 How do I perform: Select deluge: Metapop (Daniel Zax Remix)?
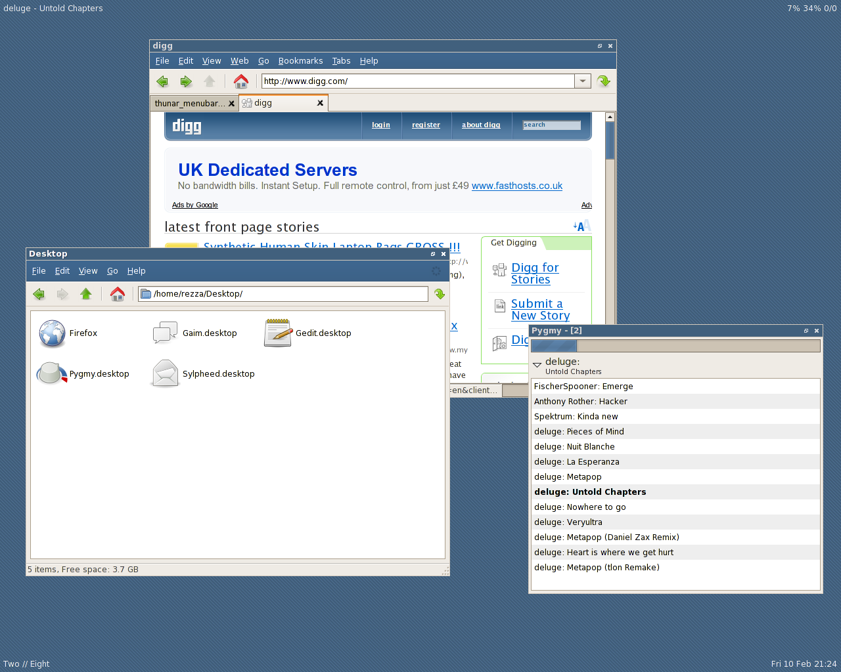tap(675, 537)
